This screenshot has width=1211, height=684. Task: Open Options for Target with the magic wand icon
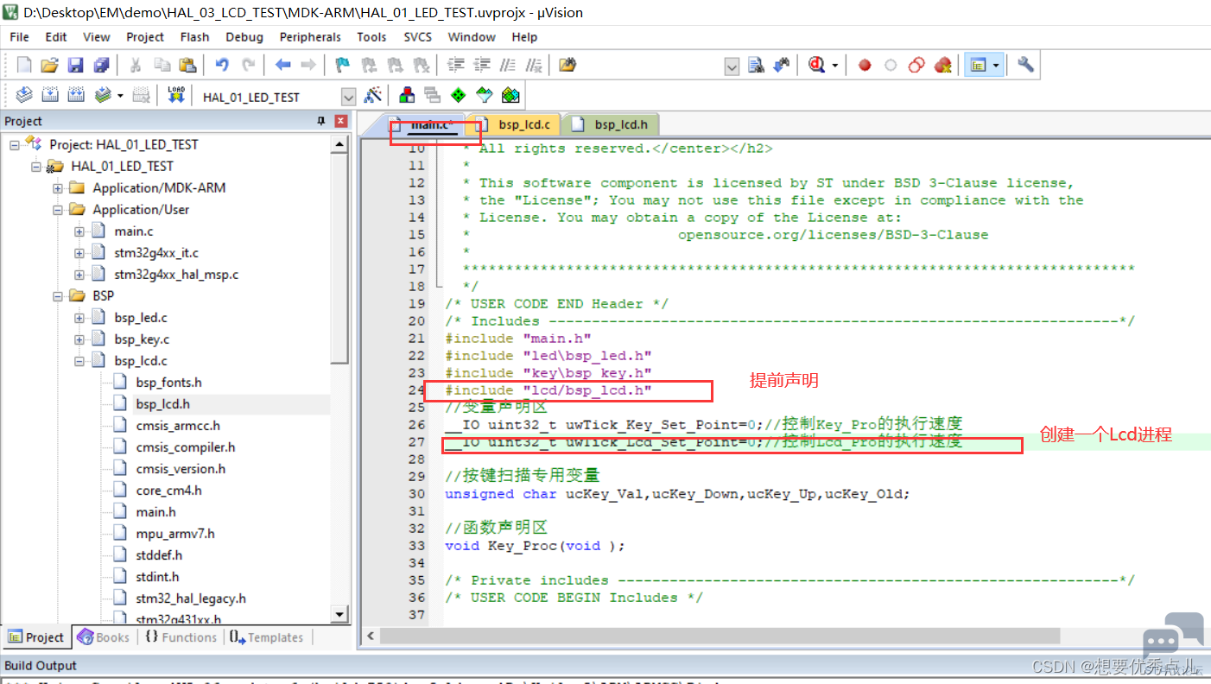point(373,95)
